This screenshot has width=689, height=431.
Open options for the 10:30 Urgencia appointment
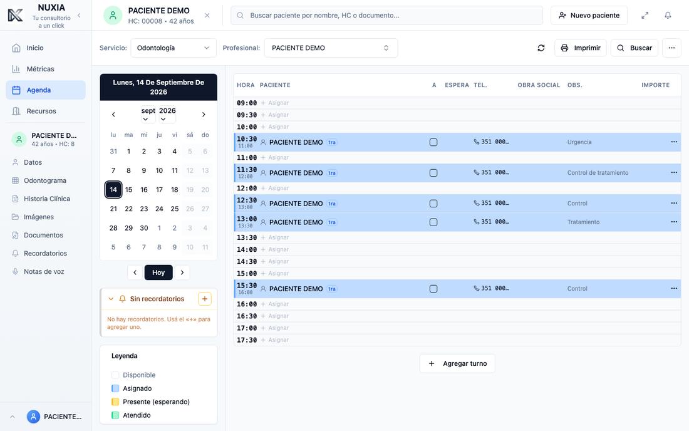673,142
